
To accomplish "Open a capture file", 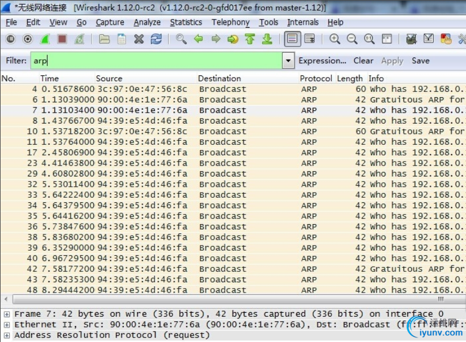I will tap(104, 39).
